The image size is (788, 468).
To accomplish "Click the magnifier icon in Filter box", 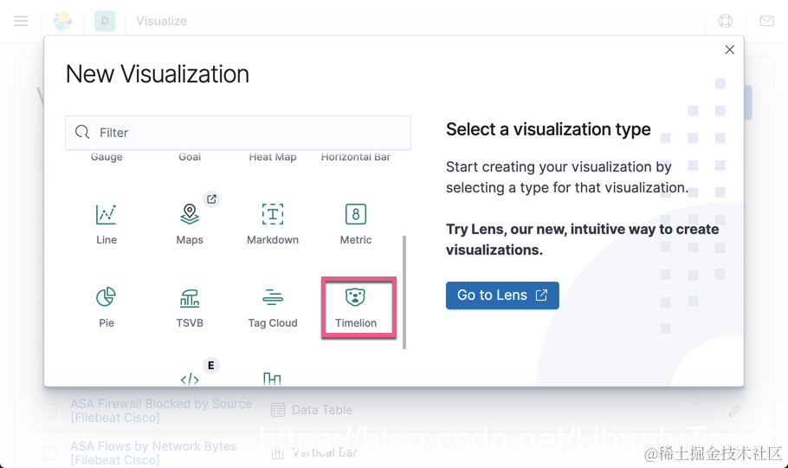I will click(x=82, y=133).
